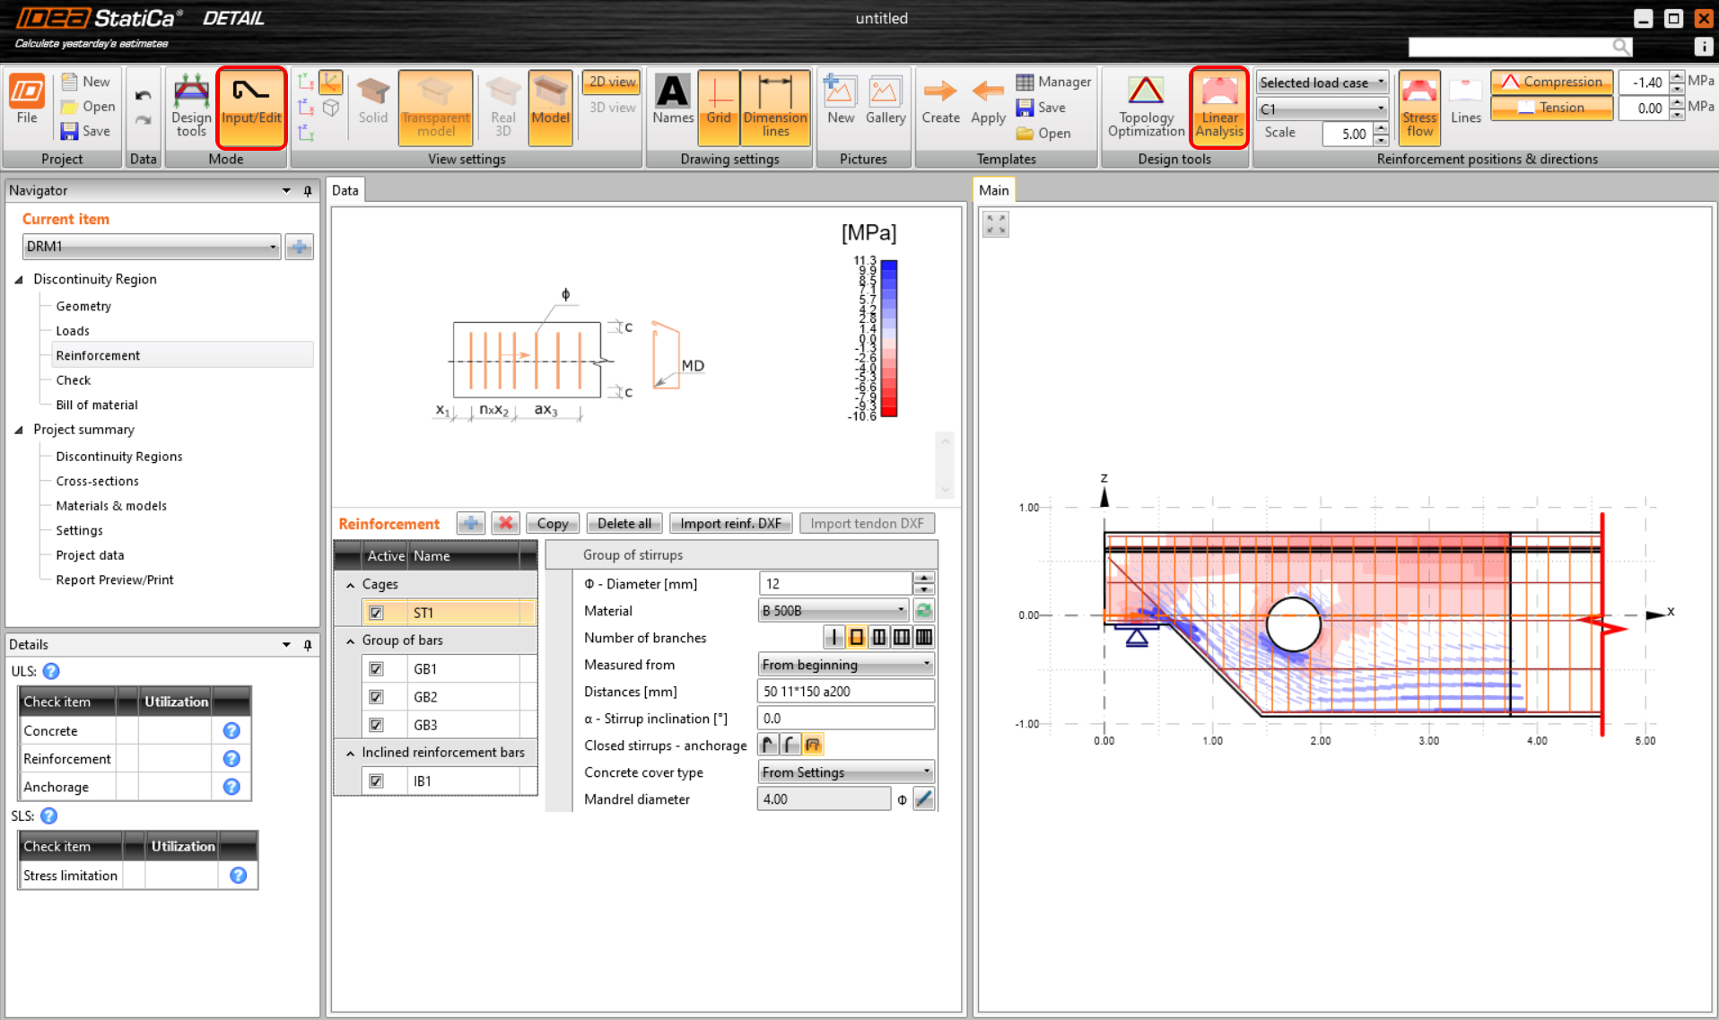Viewport: 1719px width, 1020px height.
Task: Show Names in the drawing
Action: point(672,106)
